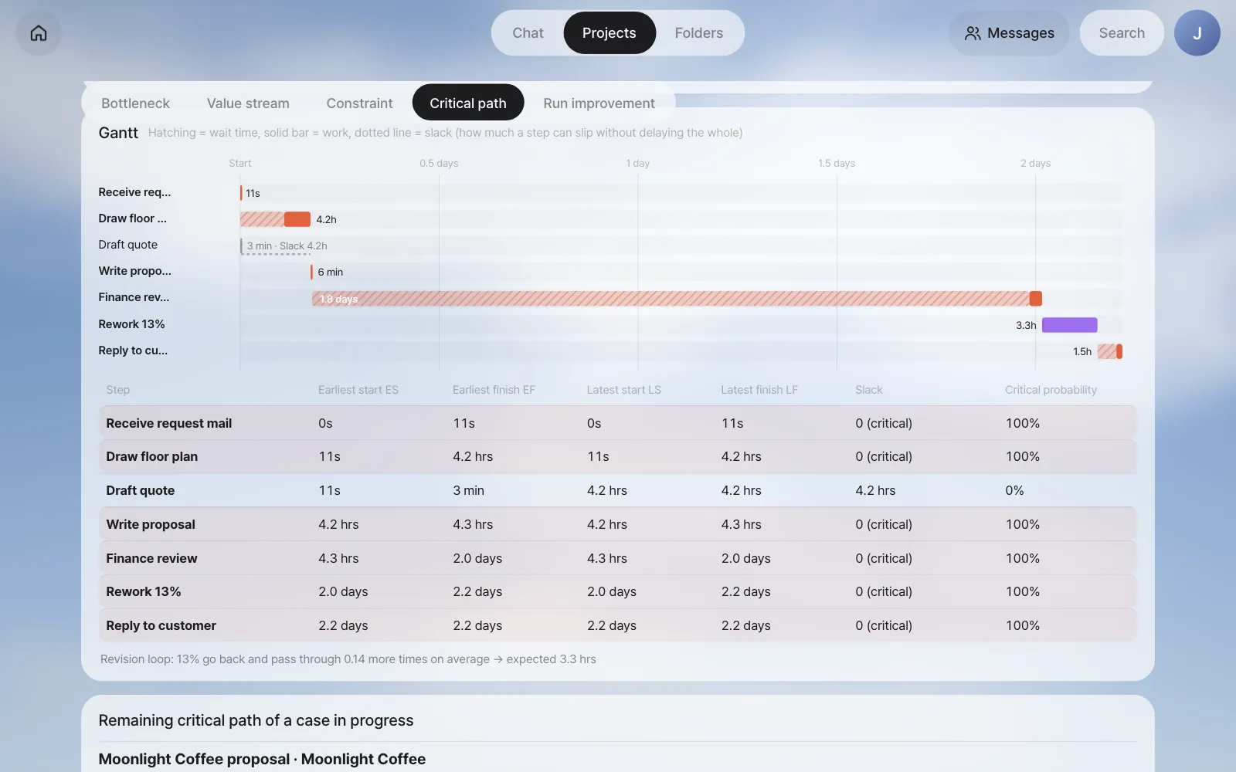1236x772 pixels.
Task: Click the purple Rework 3.3h bar
Action: [1069, 325]
